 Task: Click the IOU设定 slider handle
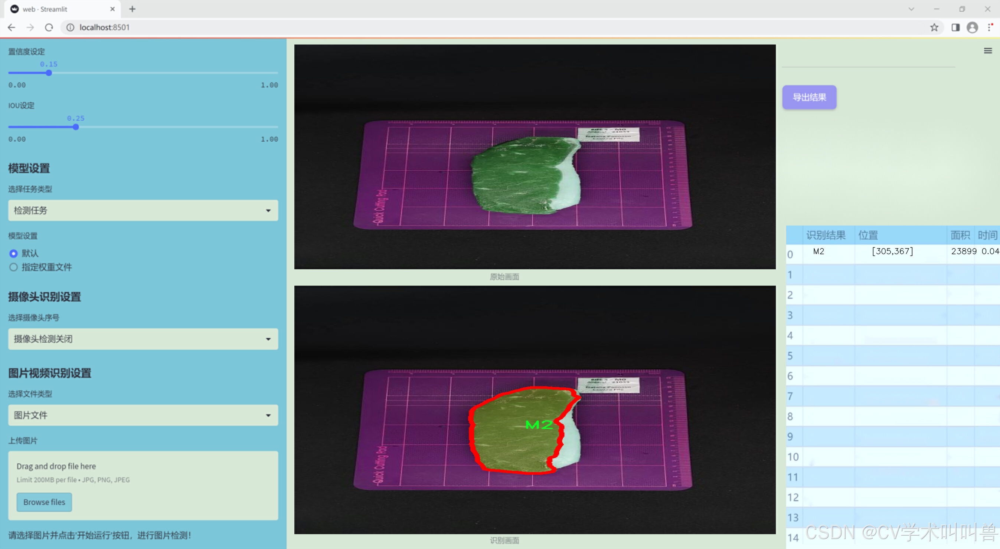(76, 127)
